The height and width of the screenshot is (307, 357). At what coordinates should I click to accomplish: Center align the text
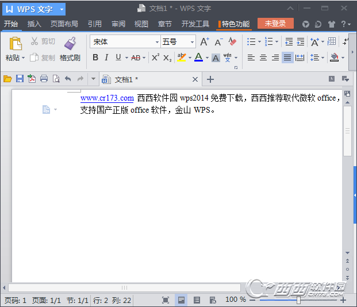point(263,57)
